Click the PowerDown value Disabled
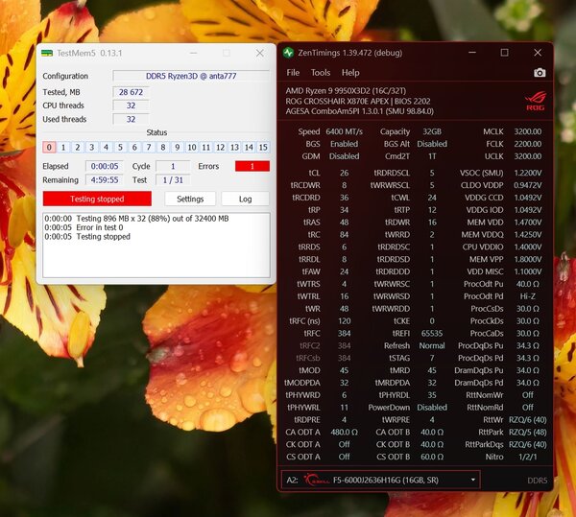The image size is (576, 517). click(432, 408)
